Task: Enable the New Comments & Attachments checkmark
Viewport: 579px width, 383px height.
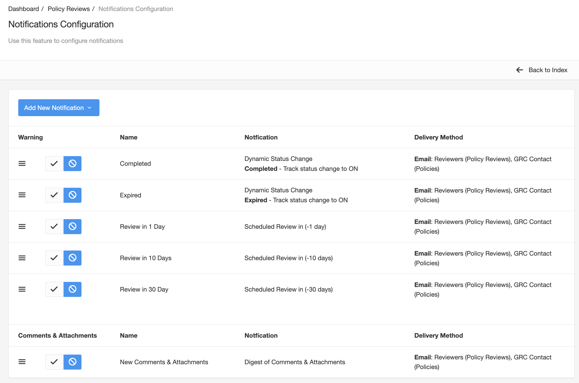Action: tap(54, 362)
